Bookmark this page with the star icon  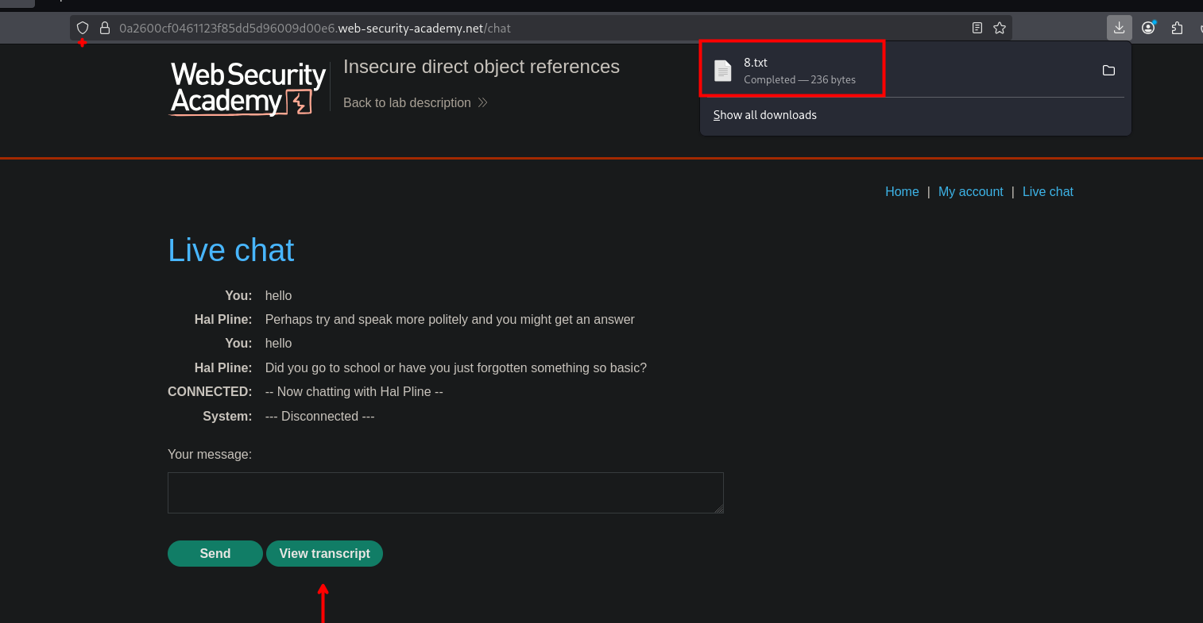pos(1000,28)
